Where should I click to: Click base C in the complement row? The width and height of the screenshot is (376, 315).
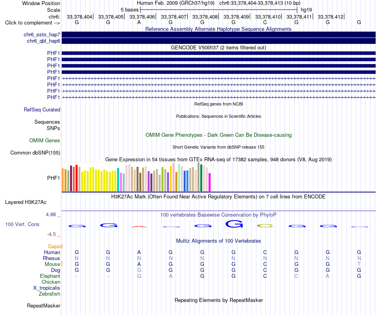point(265,23)
